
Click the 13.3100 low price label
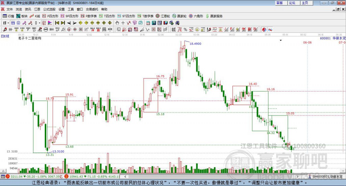[58, 152]
